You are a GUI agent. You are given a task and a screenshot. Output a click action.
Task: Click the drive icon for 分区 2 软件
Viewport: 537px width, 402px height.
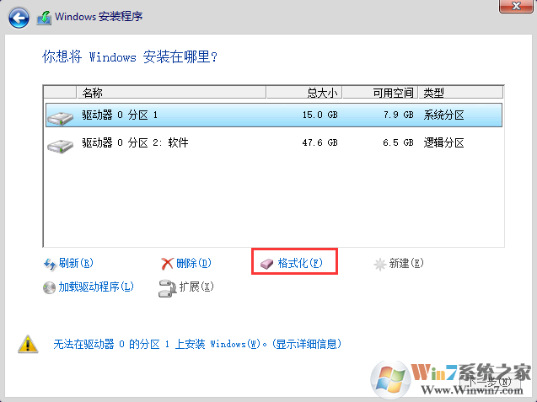[x=61, y=144]
